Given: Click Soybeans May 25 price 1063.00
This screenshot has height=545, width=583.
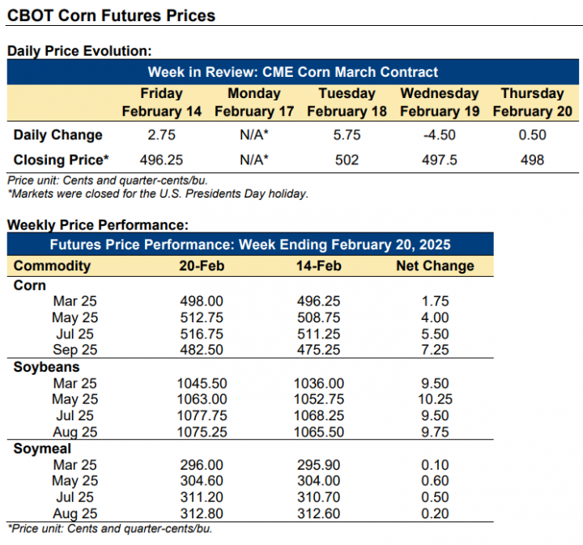Looking at the screenshot, I should coord(202,399).
